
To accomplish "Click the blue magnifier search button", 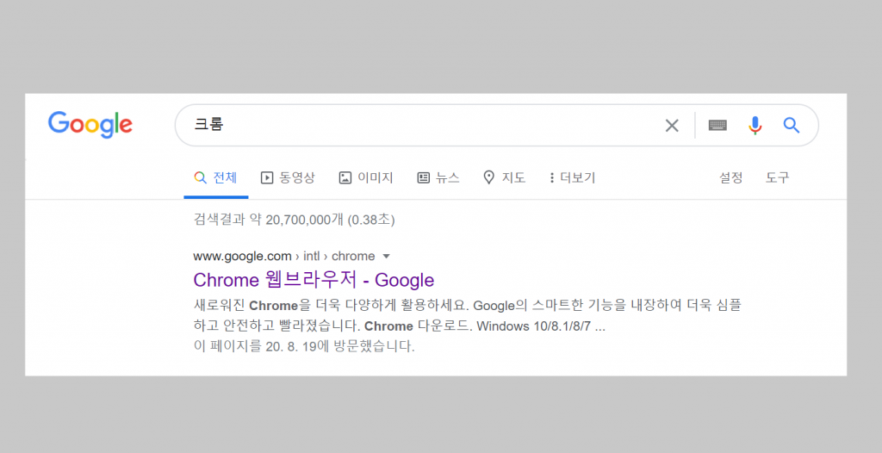I will [792, 125].
